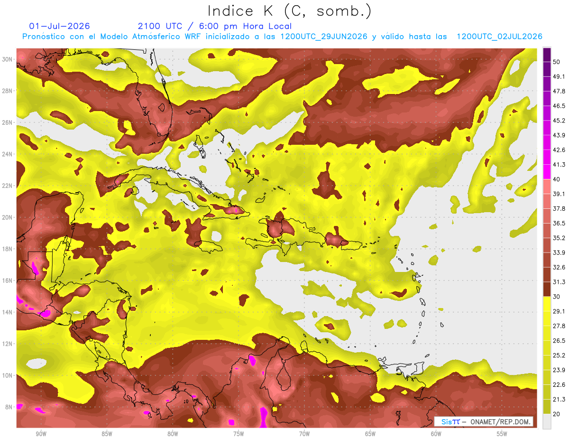Viewport: 569px width, 440px height.
Task: Click the "10N" latitude label
Action: [8, 375]
